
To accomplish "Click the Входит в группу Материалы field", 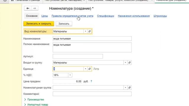I will coord(88,63).
